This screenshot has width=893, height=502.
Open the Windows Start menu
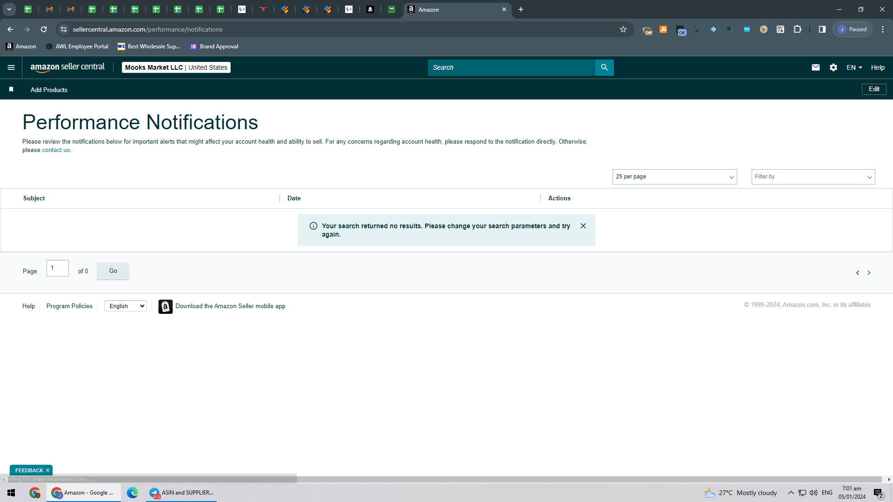point(11,493)
